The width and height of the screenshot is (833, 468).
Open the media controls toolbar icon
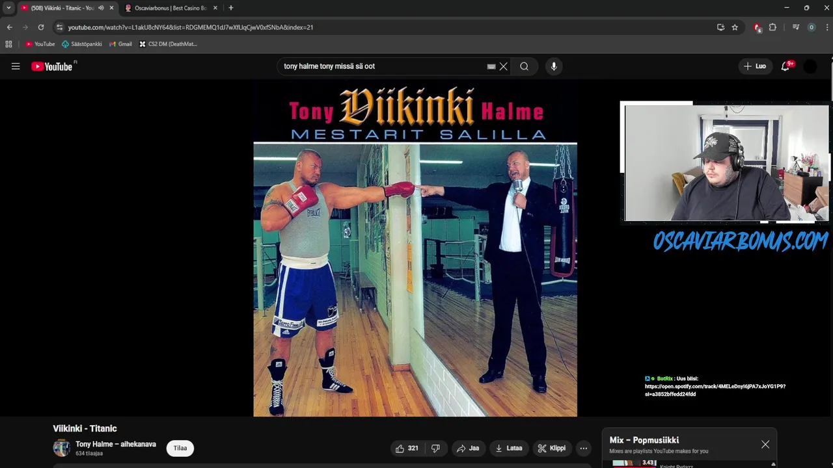click(795, 27)
